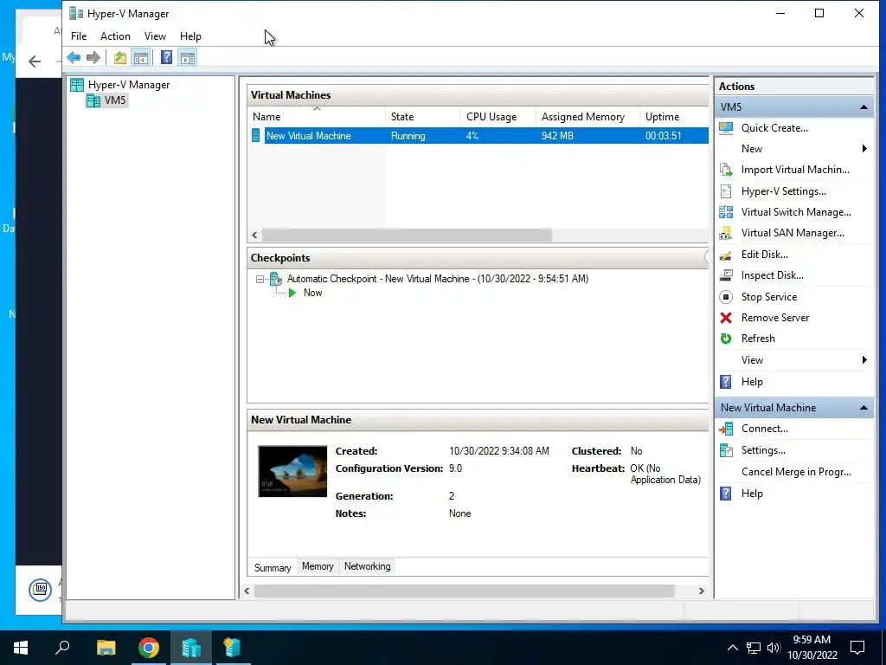Screen dimensions: 886x665
Task: Collapse the VM5 actions section
Action: coord(864,107)
